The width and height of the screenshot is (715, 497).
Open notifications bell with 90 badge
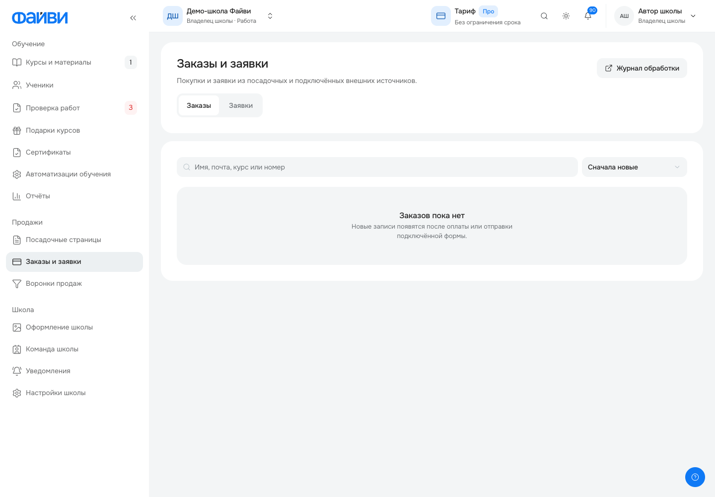click(x=588, y=16)
